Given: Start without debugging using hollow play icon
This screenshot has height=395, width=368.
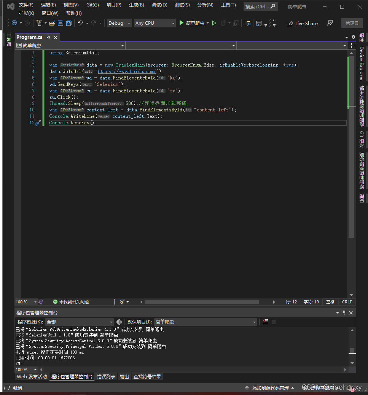Looking at the screenshot, I should [x=214, y=23].
